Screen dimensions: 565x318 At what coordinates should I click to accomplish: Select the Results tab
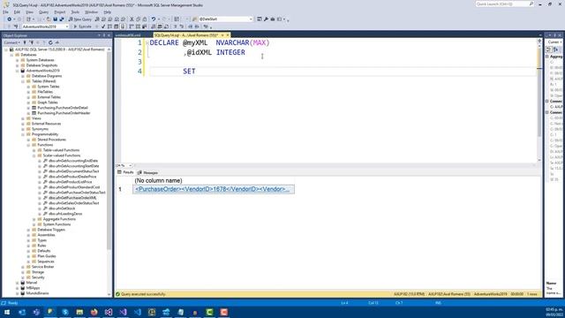tap(125, 172)
